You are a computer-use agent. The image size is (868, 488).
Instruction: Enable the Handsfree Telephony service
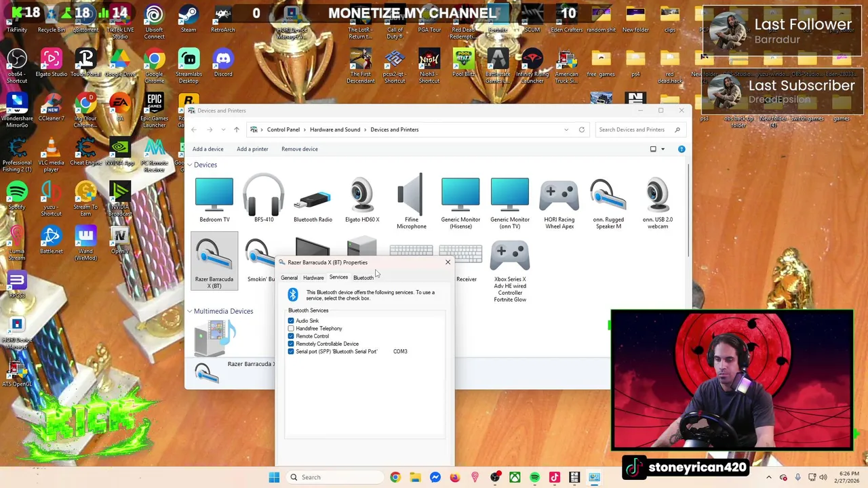click(x=291, y=329)
